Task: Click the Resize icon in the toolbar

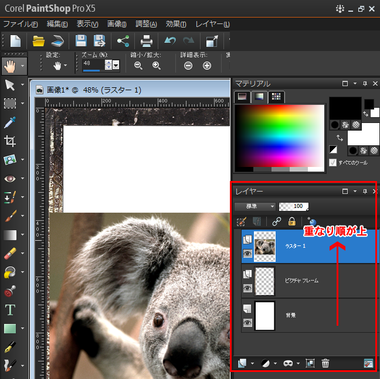Action: tap(212, 41)
